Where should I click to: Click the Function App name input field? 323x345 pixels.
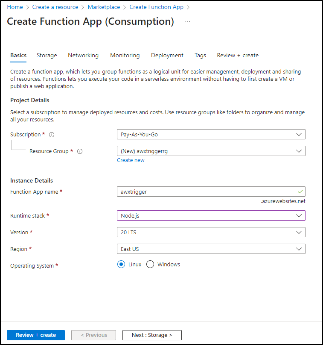(211, 192)
